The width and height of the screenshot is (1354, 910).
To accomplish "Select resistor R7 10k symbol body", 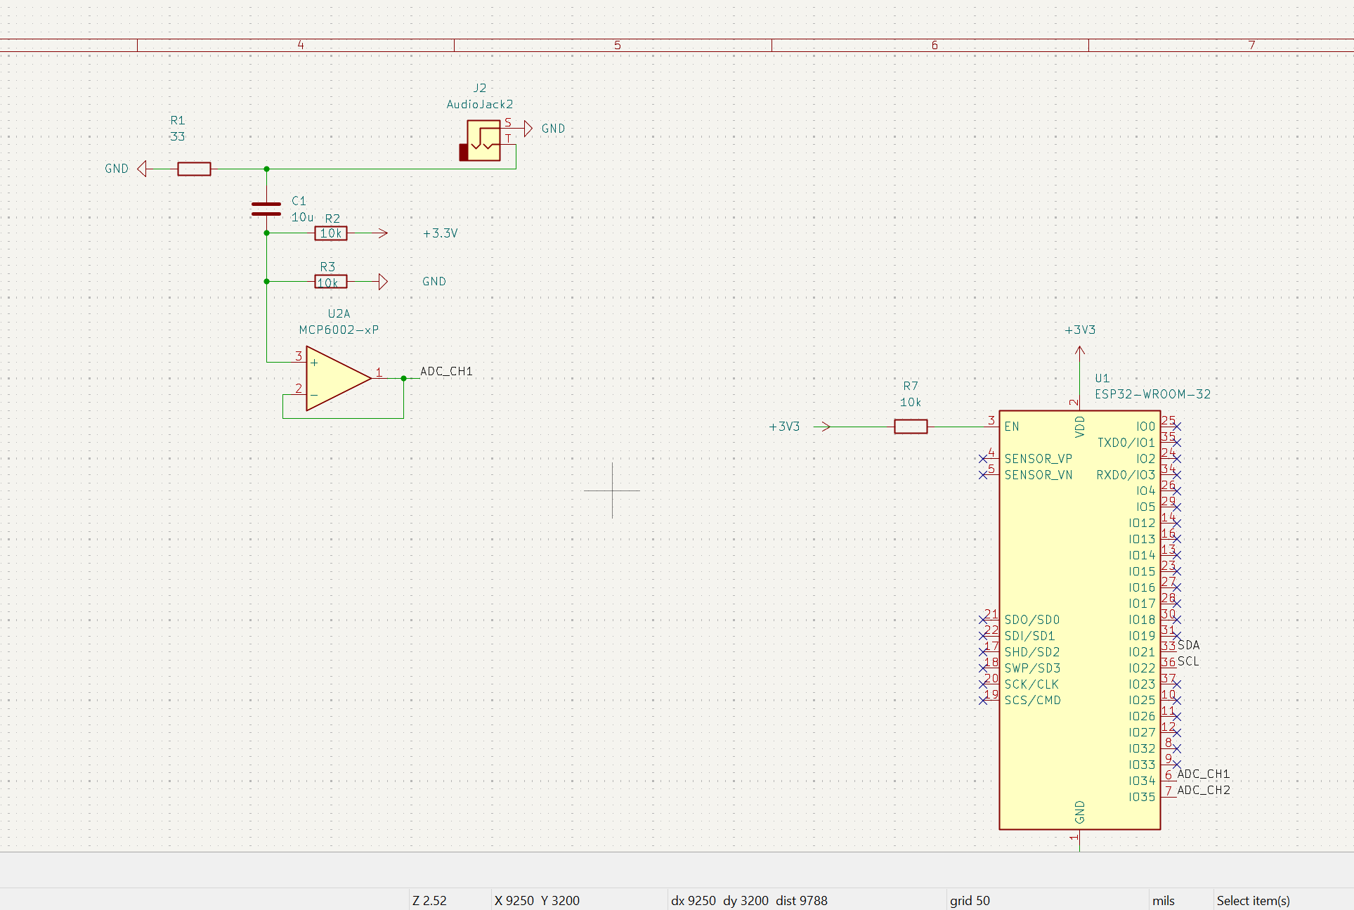I will [x=911, y=427].
